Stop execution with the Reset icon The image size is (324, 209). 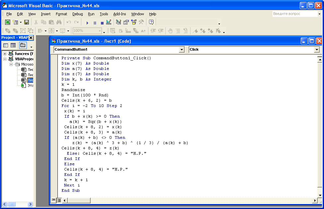(102, 23)
